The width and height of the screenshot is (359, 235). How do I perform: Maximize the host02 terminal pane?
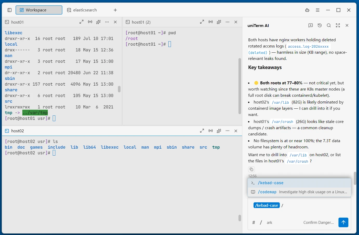[x=202, y=131]
